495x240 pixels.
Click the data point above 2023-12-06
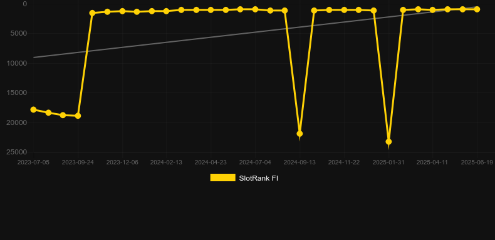[122, 11]
